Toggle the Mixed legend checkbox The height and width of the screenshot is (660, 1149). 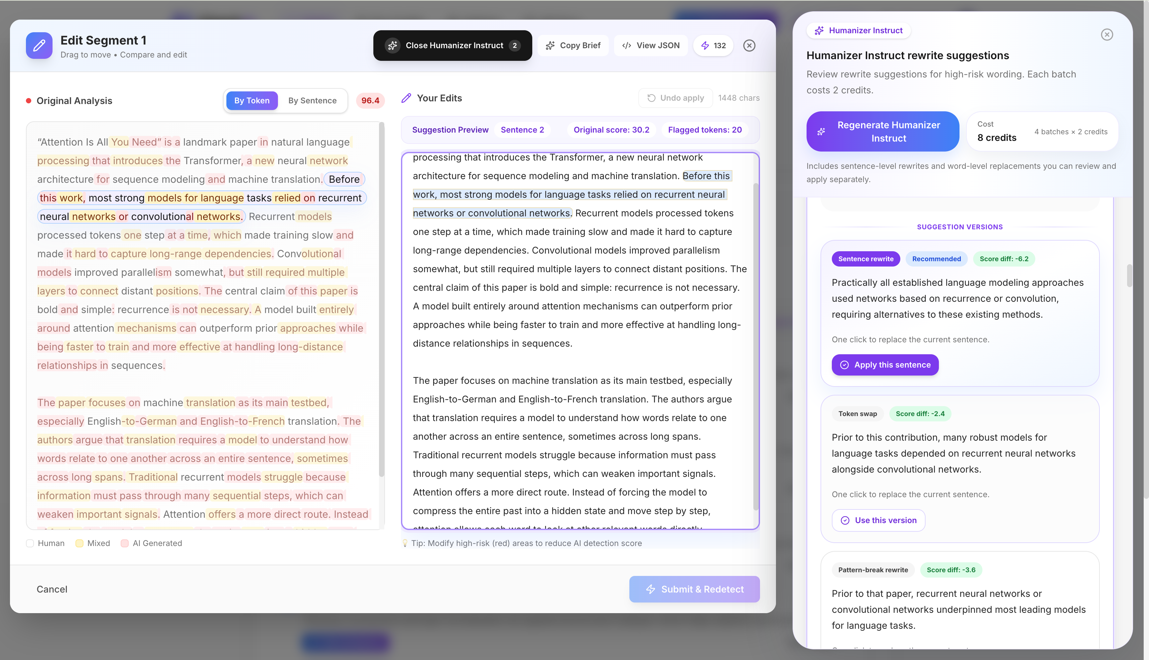coord(80,543)
